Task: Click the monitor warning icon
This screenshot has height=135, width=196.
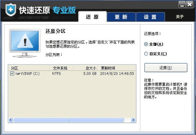Action: (25, 43)
